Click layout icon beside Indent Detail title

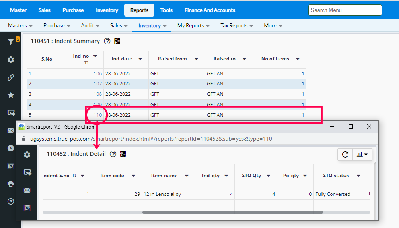click(x=123, y=154)
